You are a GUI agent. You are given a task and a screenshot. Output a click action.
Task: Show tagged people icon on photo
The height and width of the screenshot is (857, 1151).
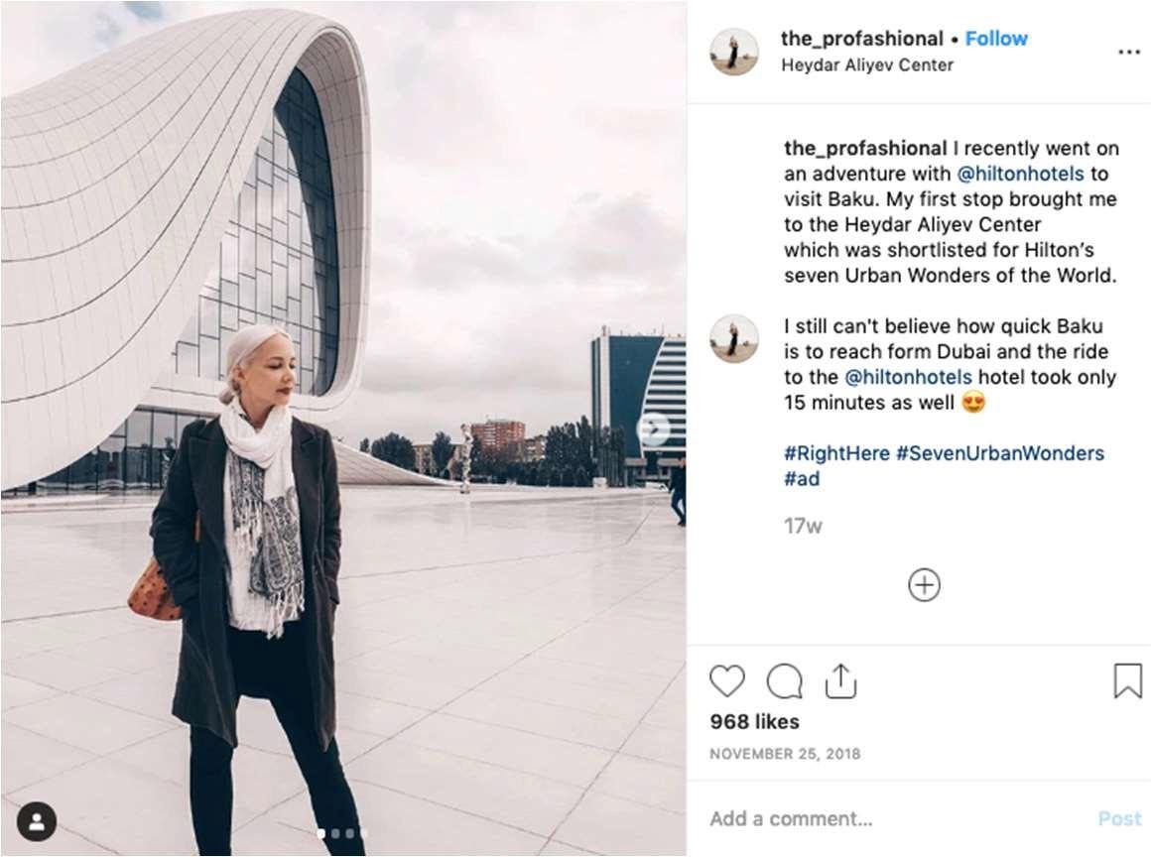(x=37, y=821)
